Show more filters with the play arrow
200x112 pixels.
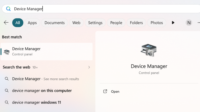click(x=173, y=23)
